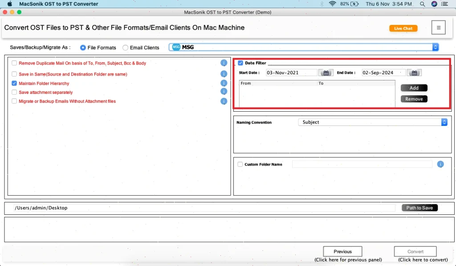Disable the Date Filter checkbox

(240, 63)
